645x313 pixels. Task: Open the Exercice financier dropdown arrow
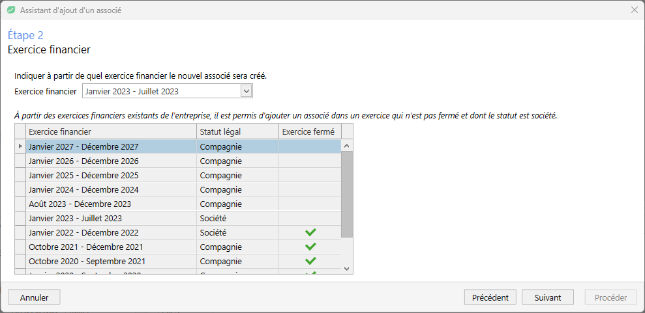[247, 92]
